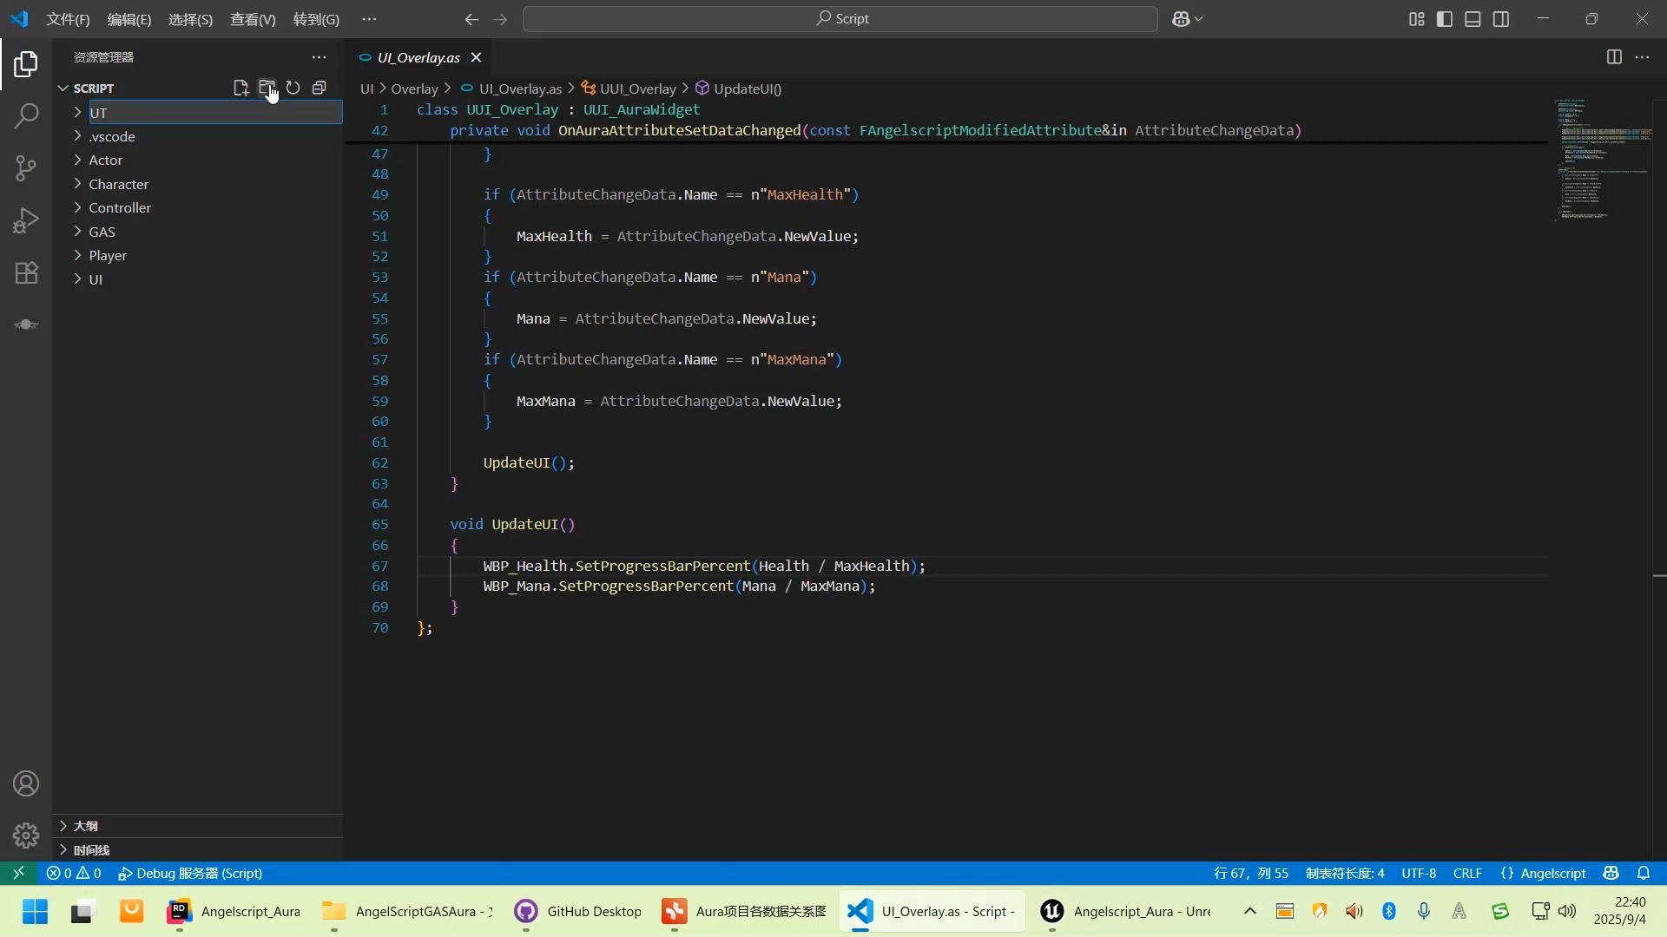The image size is (1667, 937).
Task: Open editor more actions menu
Action: coord(1642,57)
